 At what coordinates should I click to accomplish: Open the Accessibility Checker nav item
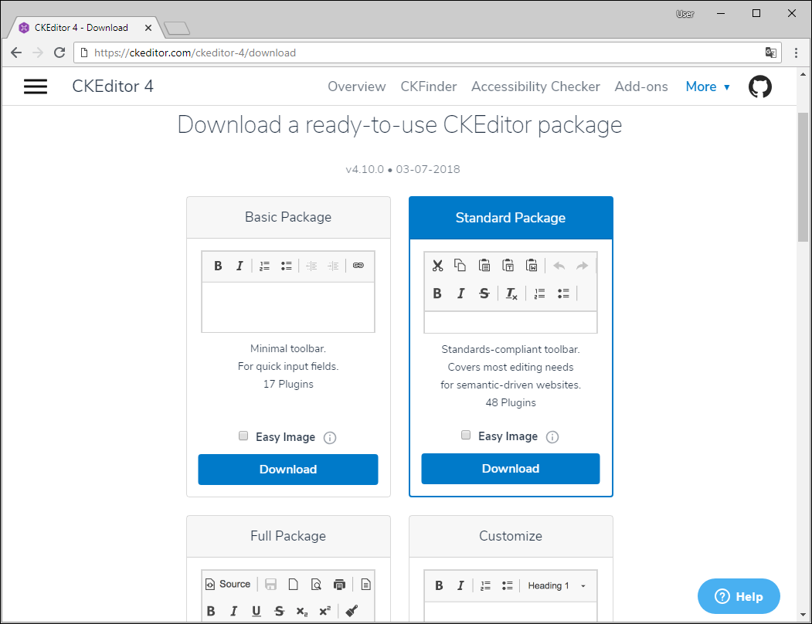tap(535, 86)
